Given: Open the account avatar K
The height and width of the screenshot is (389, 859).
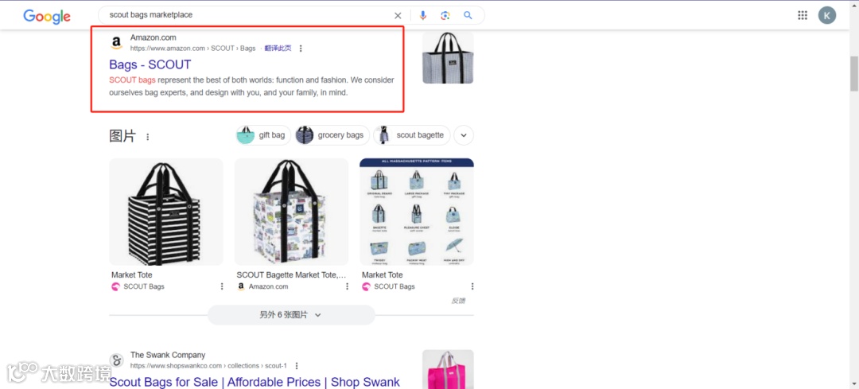Looking at the screenshot, I should [x=827, y=15].
